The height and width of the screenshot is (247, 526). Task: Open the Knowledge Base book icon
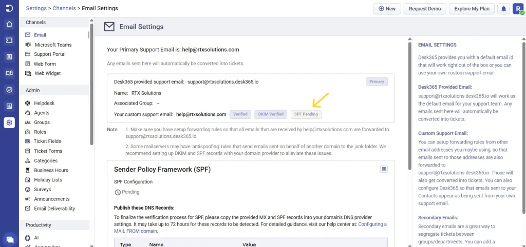[x=9, y=73]
